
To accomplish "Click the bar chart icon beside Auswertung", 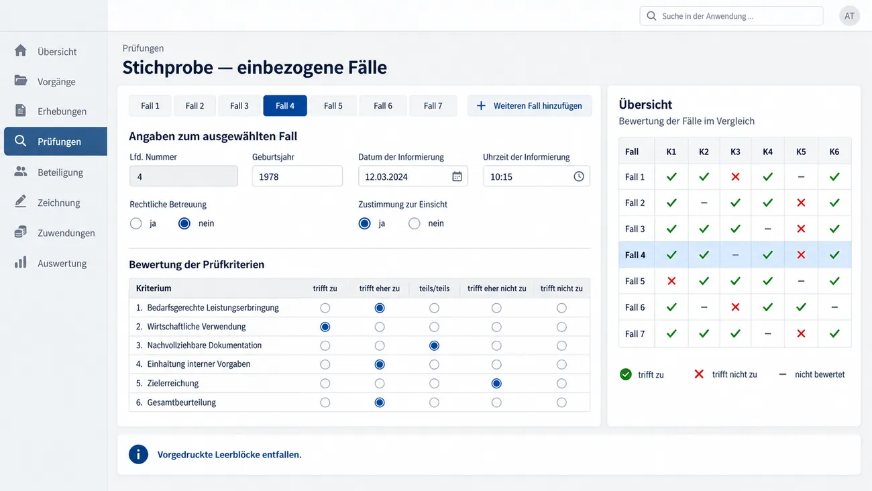I will pyautogui.click(x=21, y=262).
